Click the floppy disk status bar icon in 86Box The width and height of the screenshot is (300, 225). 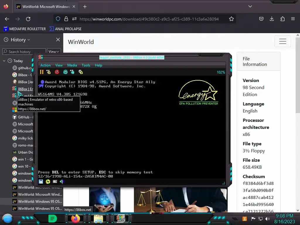[41, 182]
